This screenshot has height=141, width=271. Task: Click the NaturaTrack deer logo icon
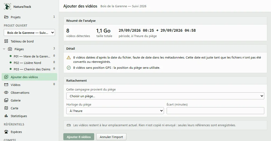(x=7, y=6)
